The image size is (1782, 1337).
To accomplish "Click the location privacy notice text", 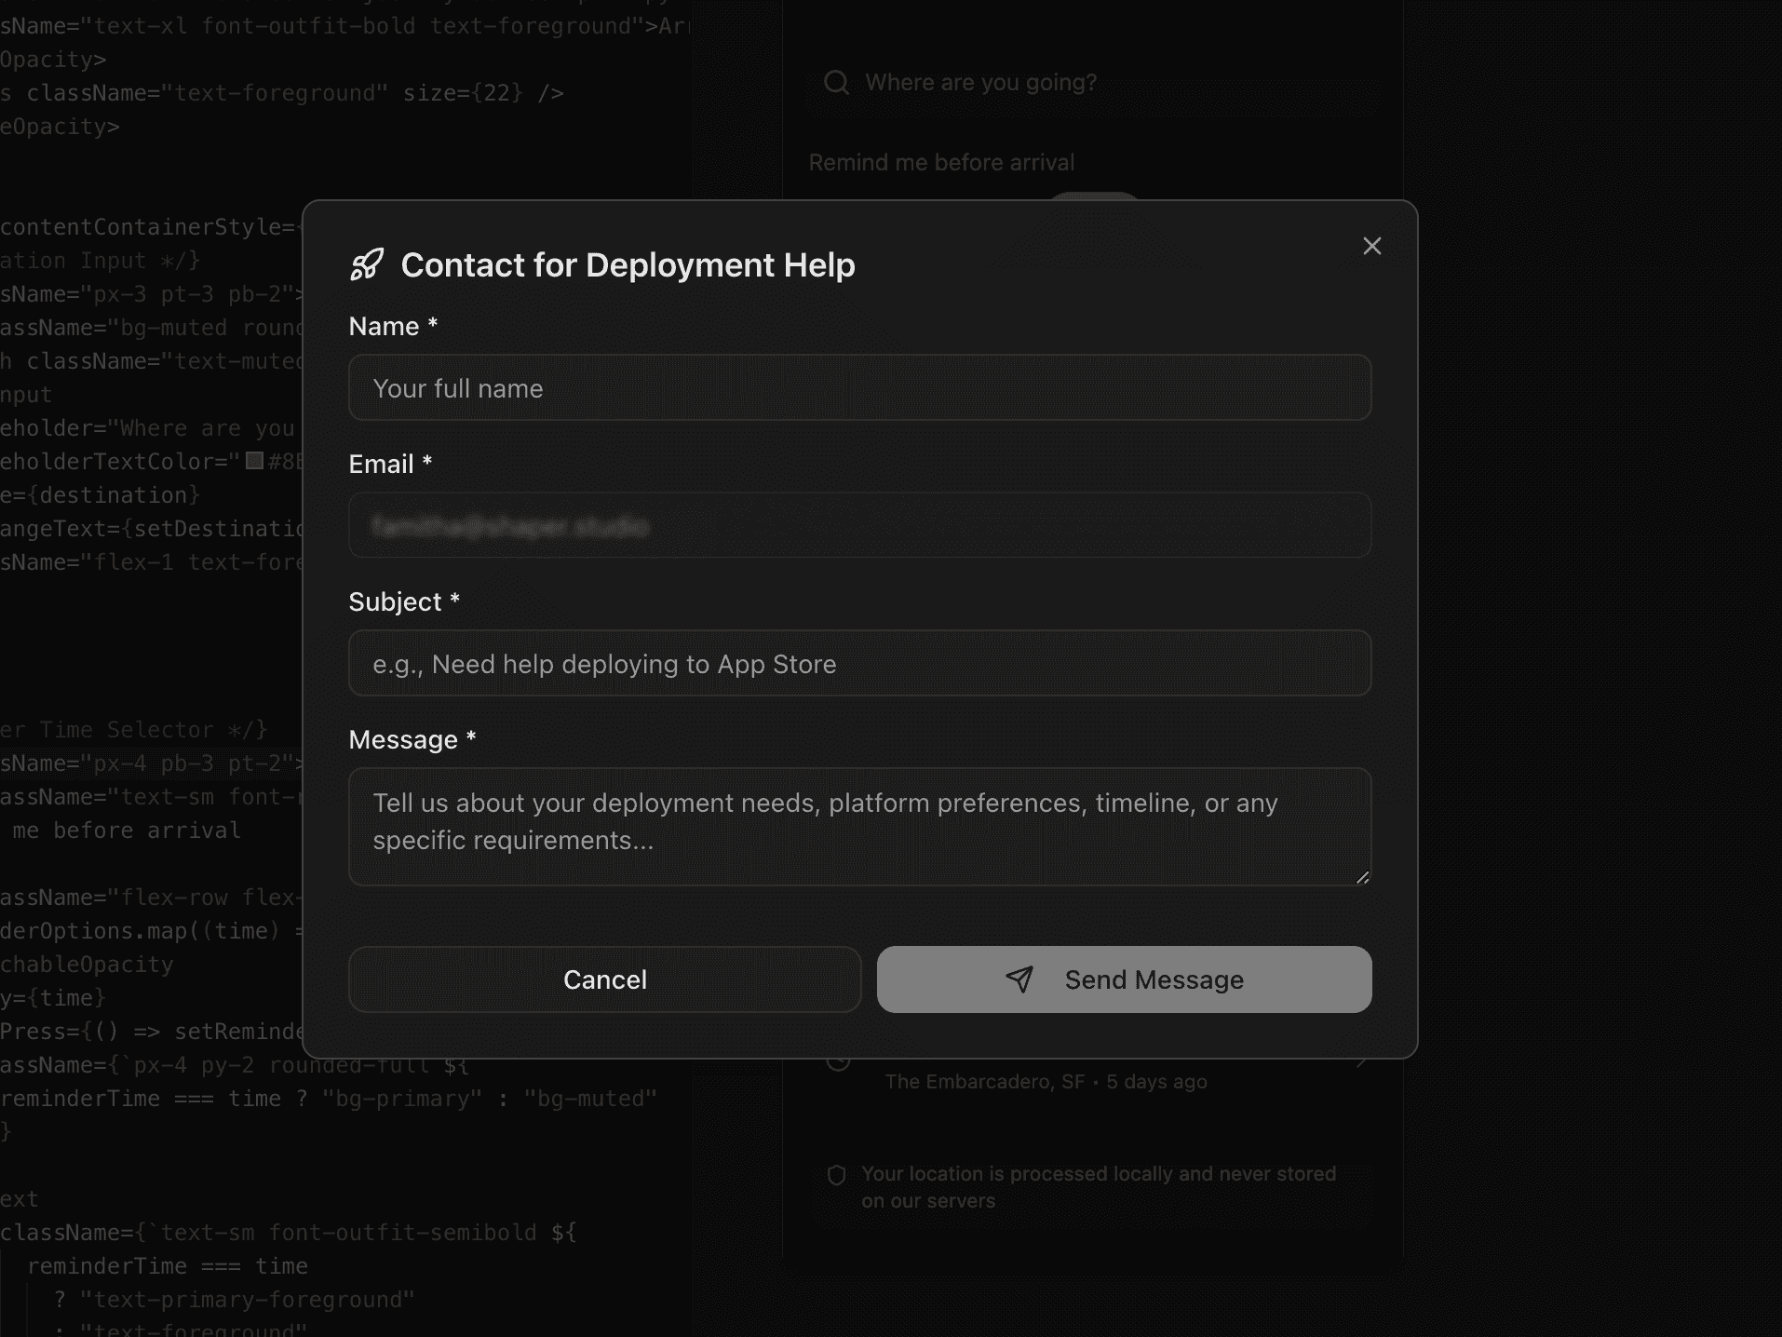I will (1099, 1187).
